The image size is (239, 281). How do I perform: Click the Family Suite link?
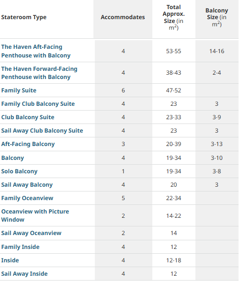19,90
